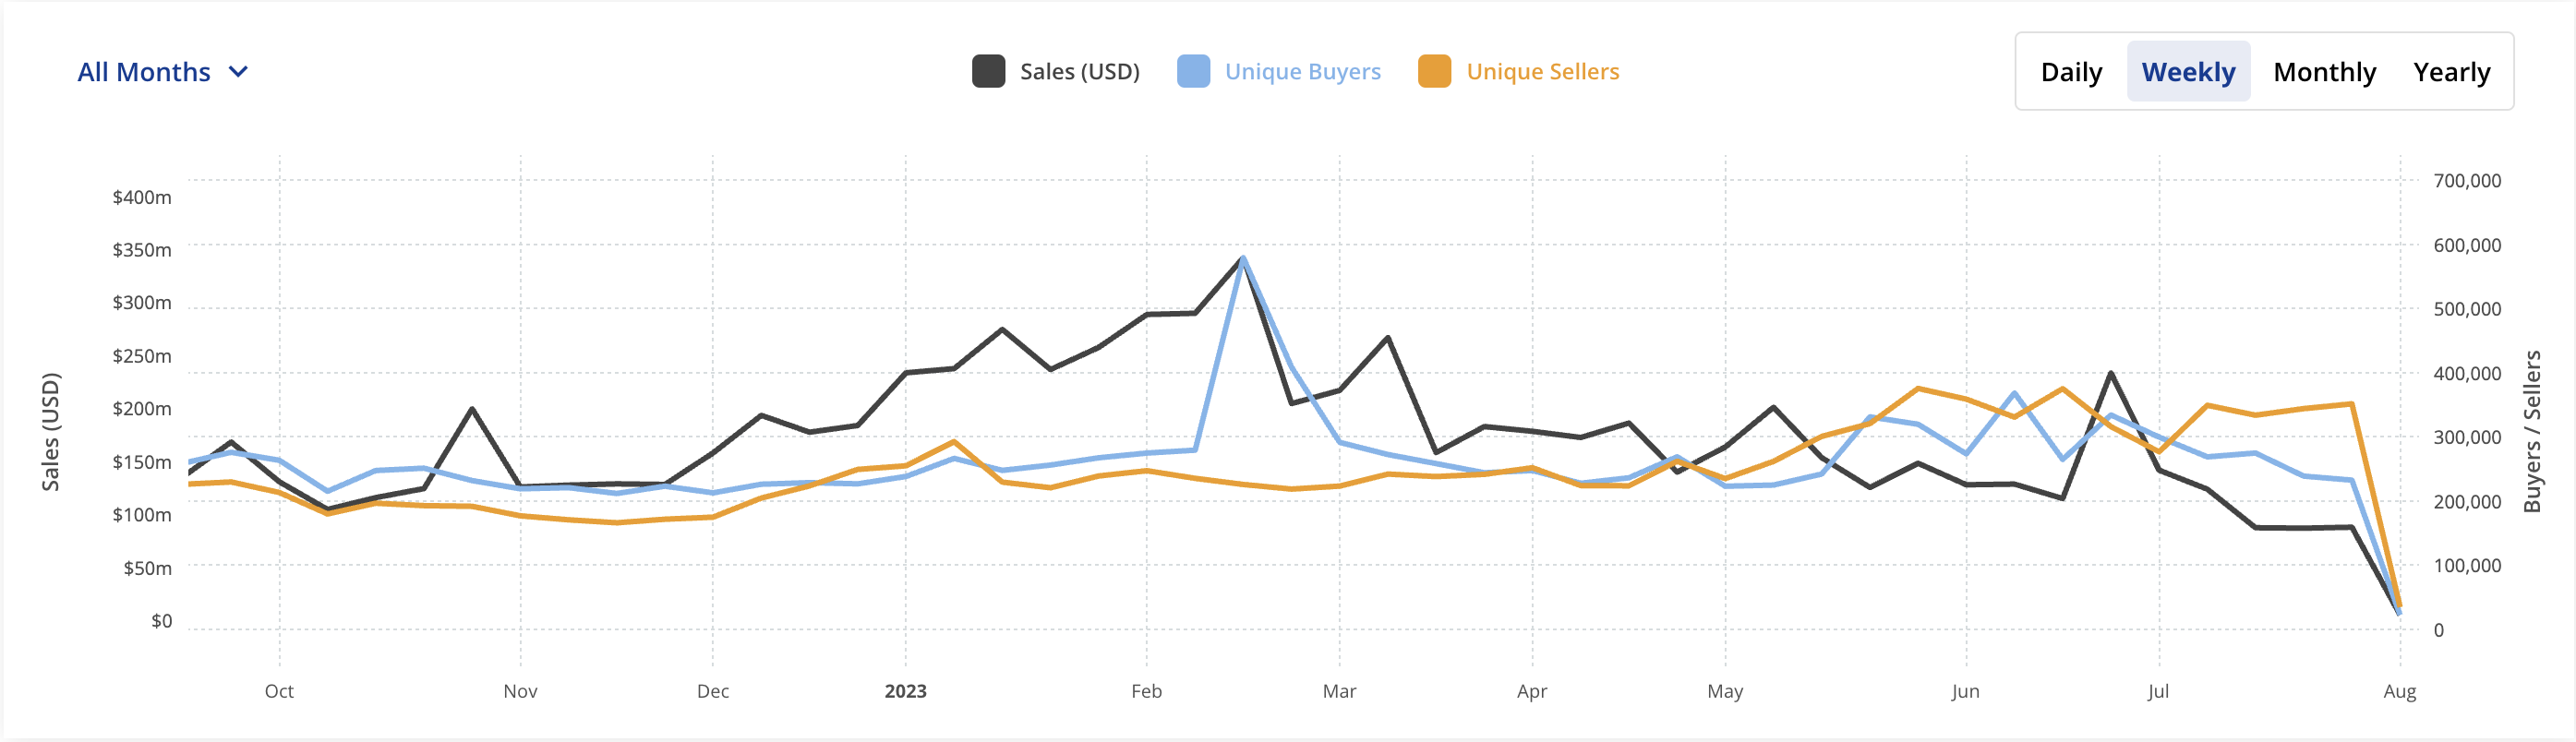This screenshot has width=2576, height=742.
Task: Choose the Yearly interval
Action: [x=2451, y=72]
